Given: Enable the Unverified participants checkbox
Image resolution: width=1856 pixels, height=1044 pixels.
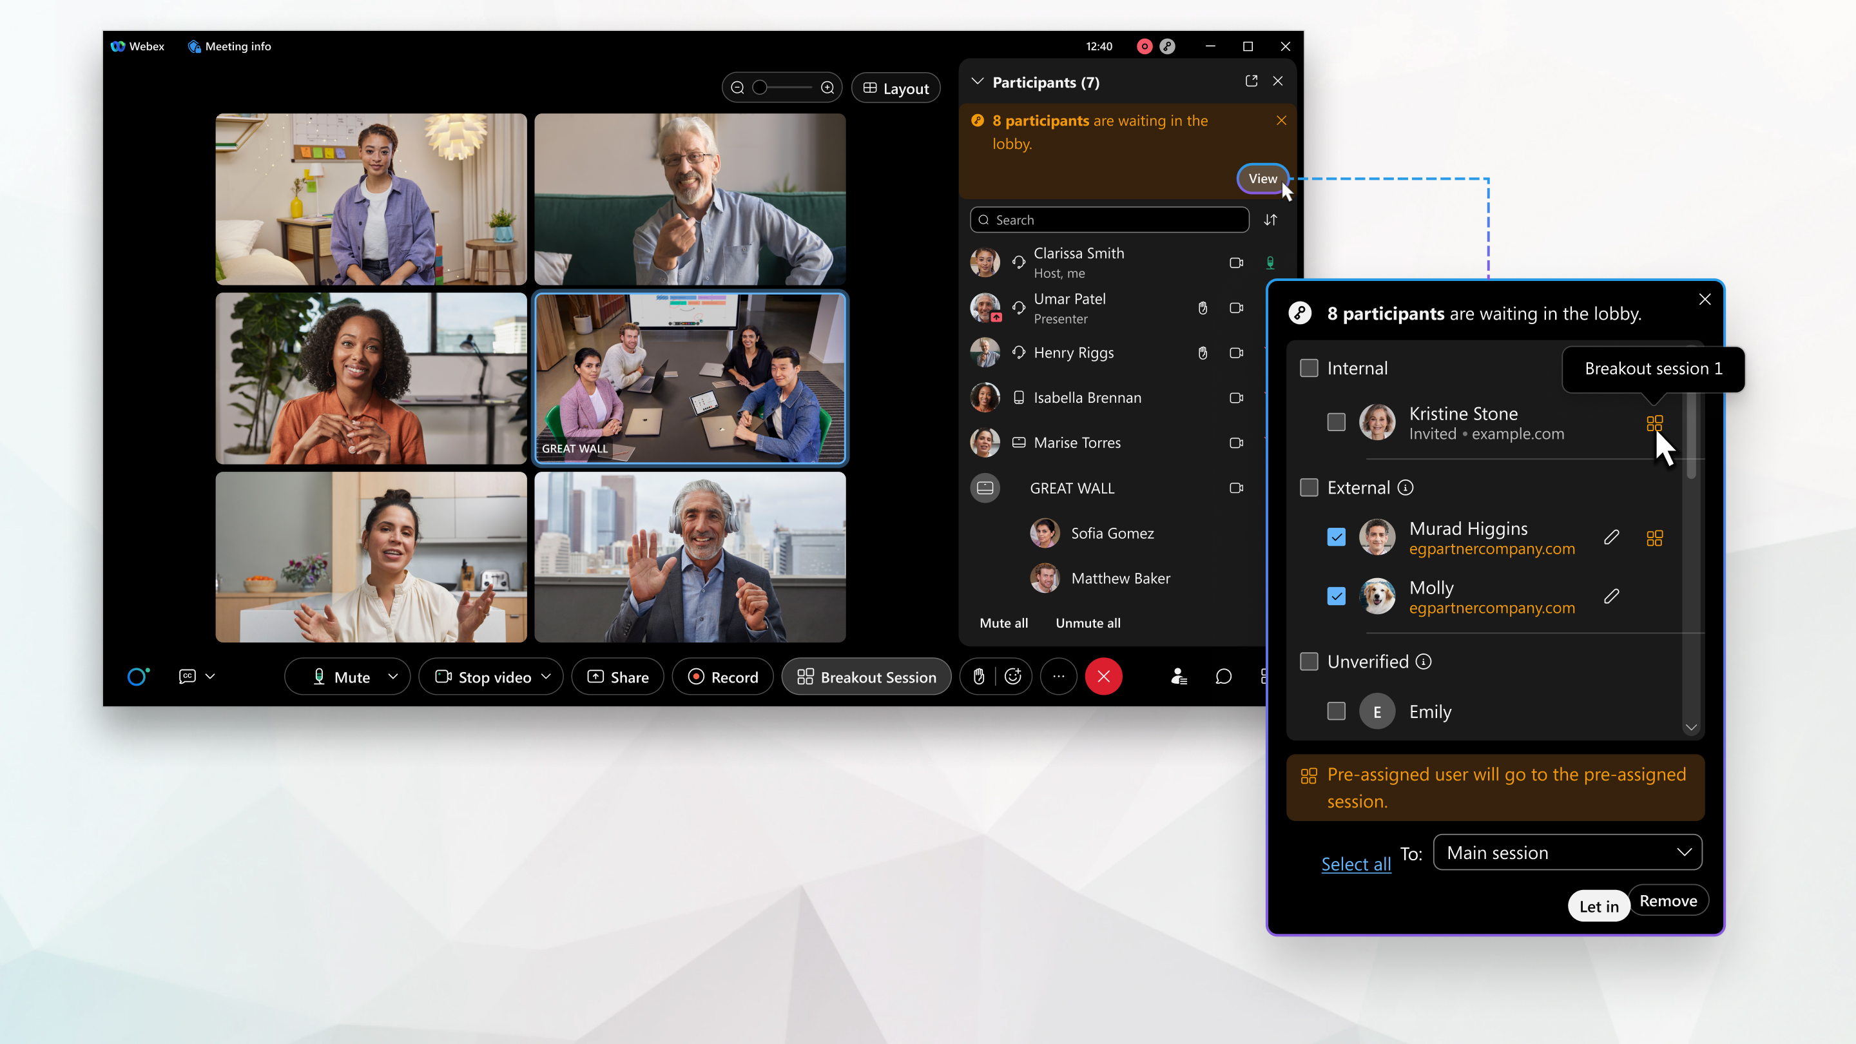Looking at the screenshot, I should (x=1309, y=662).
